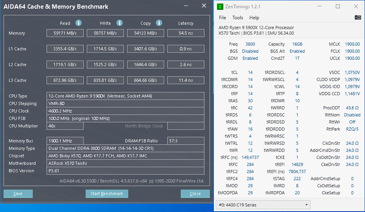Click the L1 Cache latency 0.9 ns
The image size is (365, 212).
click(186, 49)
